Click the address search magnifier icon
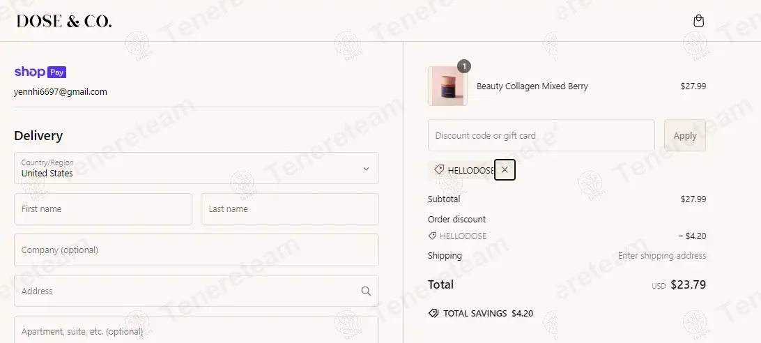 click(x=366, y=291)
